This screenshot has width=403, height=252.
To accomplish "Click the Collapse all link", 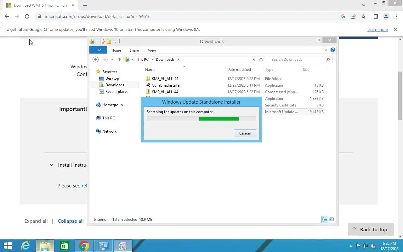I will [71, 221].
